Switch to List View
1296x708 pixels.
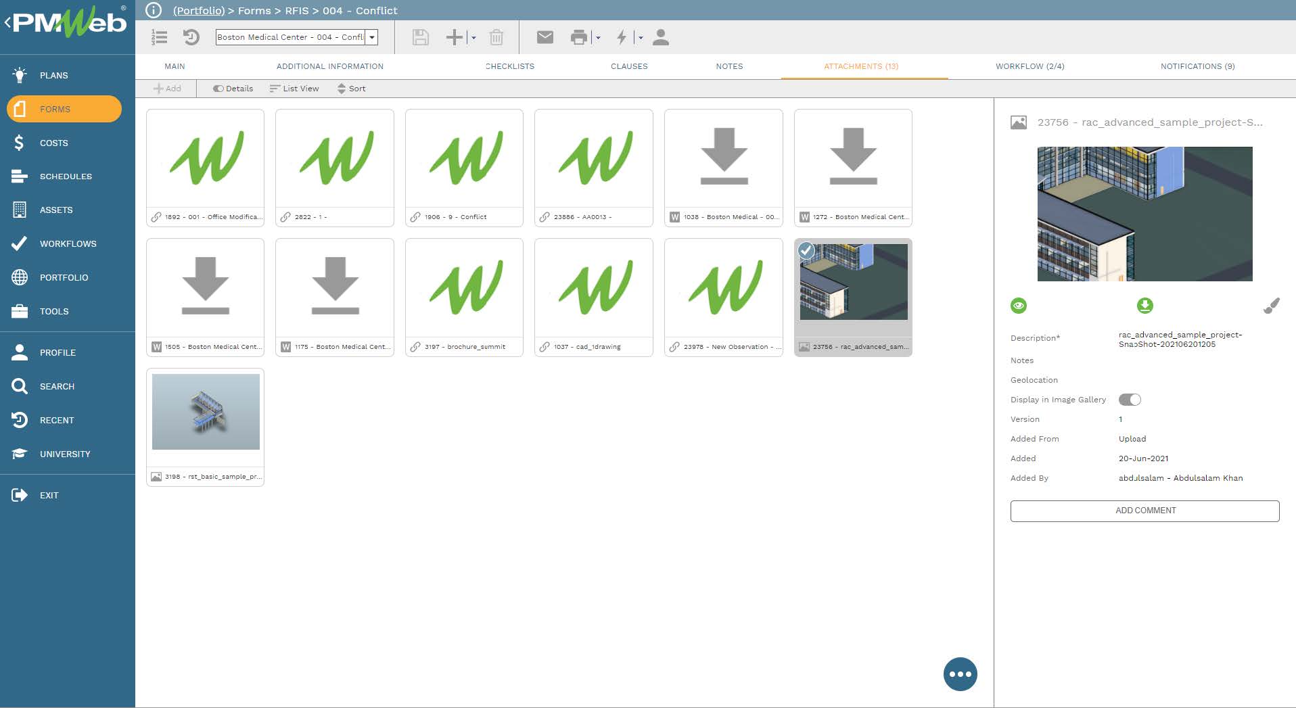point(294,89)
